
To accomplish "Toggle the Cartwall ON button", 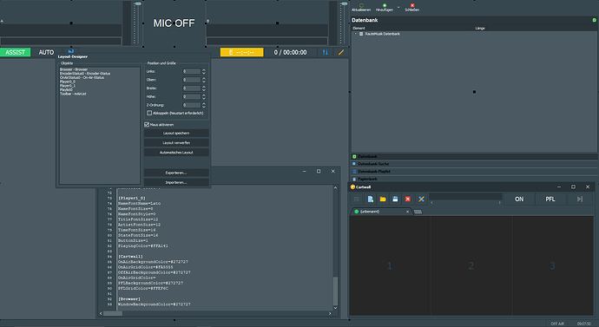I will [519, 199].
